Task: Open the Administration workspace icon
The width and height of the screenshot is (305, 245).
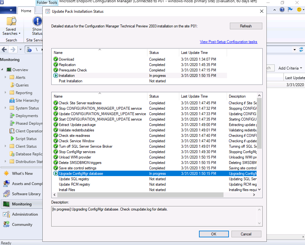Action: [6, 214]
